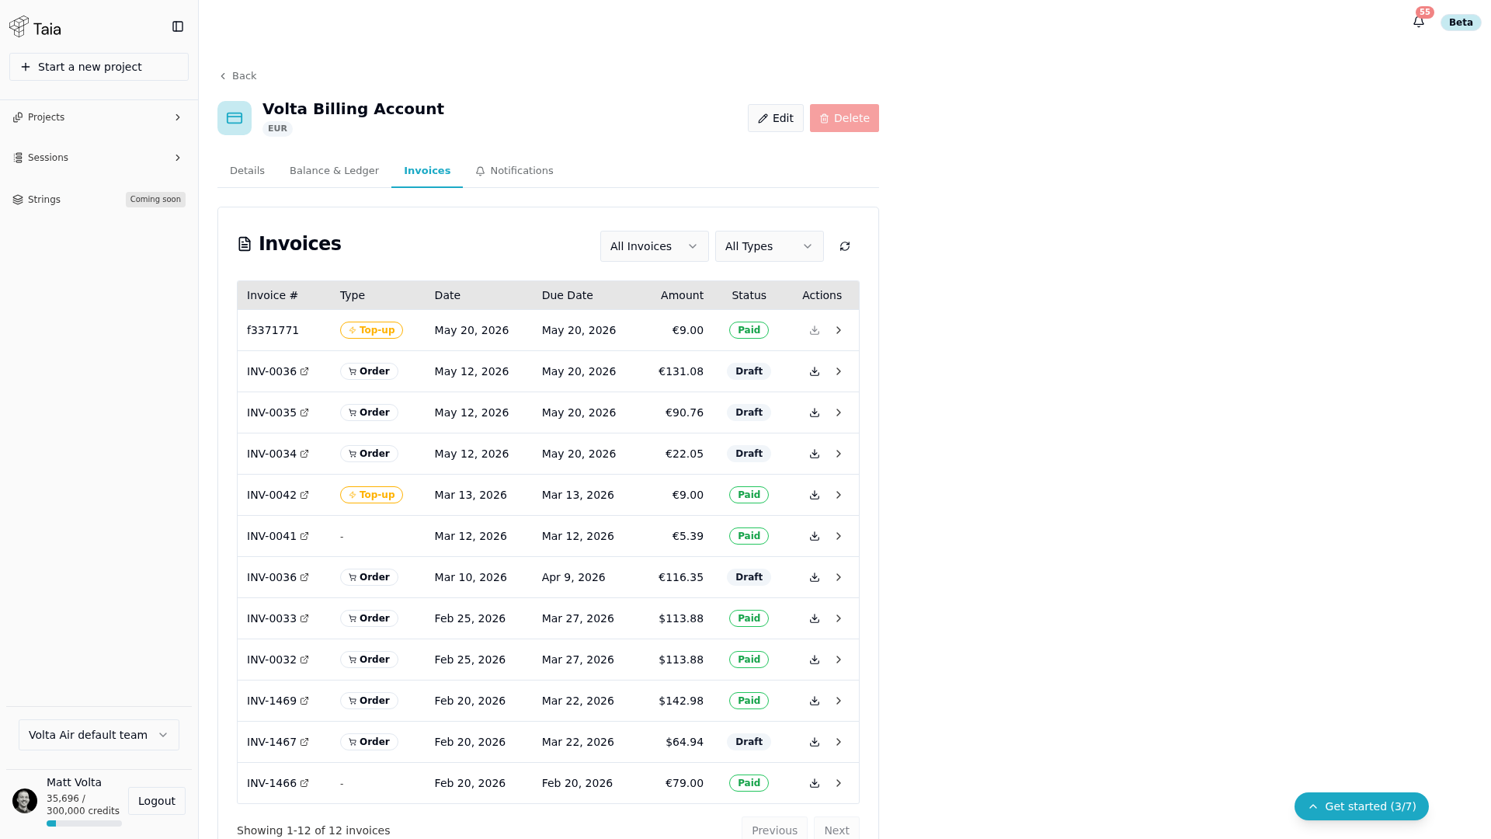This screenshot has width=1491, height=839.
Task: Expand details of invoice INV-1467
Action: 839,742
